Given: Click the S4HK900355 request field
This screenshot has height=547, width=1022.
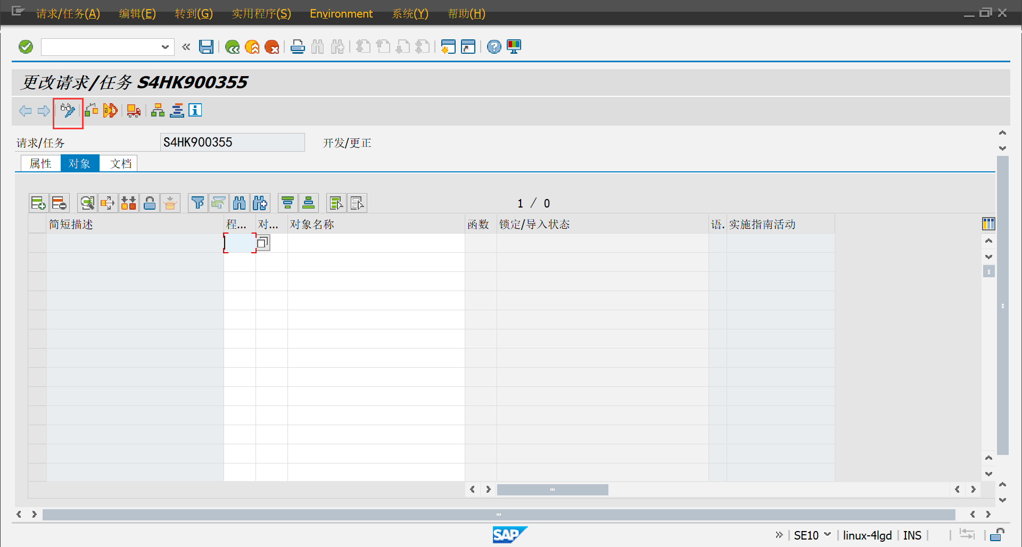Looking at the screenshot, I should tap(232, 142).
